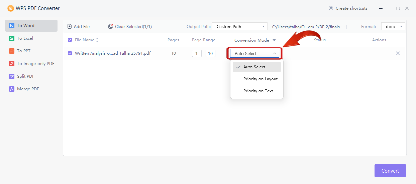Open the Output Path Custom Path dropdown
The image size is (416, 184).
pyautogui.click(x=240, y=26)
